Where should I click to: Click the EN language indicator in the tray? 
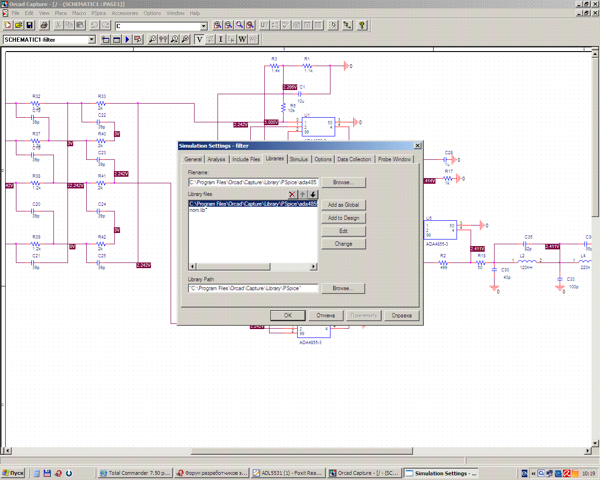(x=524, y=473)
